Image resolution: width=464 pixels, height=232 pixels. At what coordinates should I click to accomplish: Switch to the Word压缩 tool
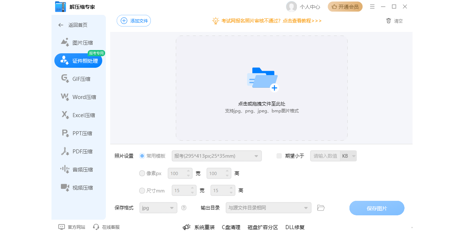[78, 97]
